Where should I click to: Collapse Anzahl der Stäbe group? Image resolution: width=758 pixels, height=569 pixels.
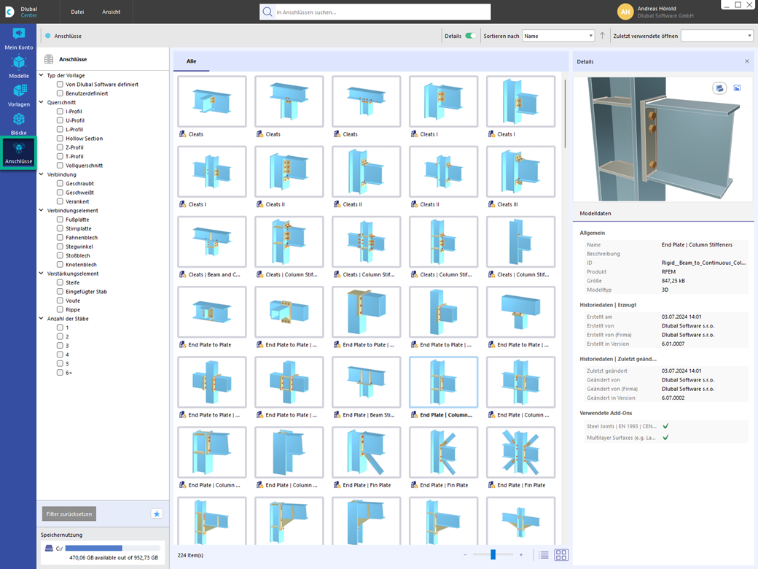coord(41,318)
